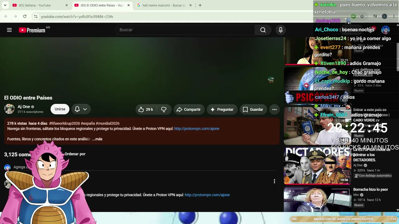The height and width of the screenshot is (224, 399).
Task: Expand the description with ...más
Action: pos(97,139)
